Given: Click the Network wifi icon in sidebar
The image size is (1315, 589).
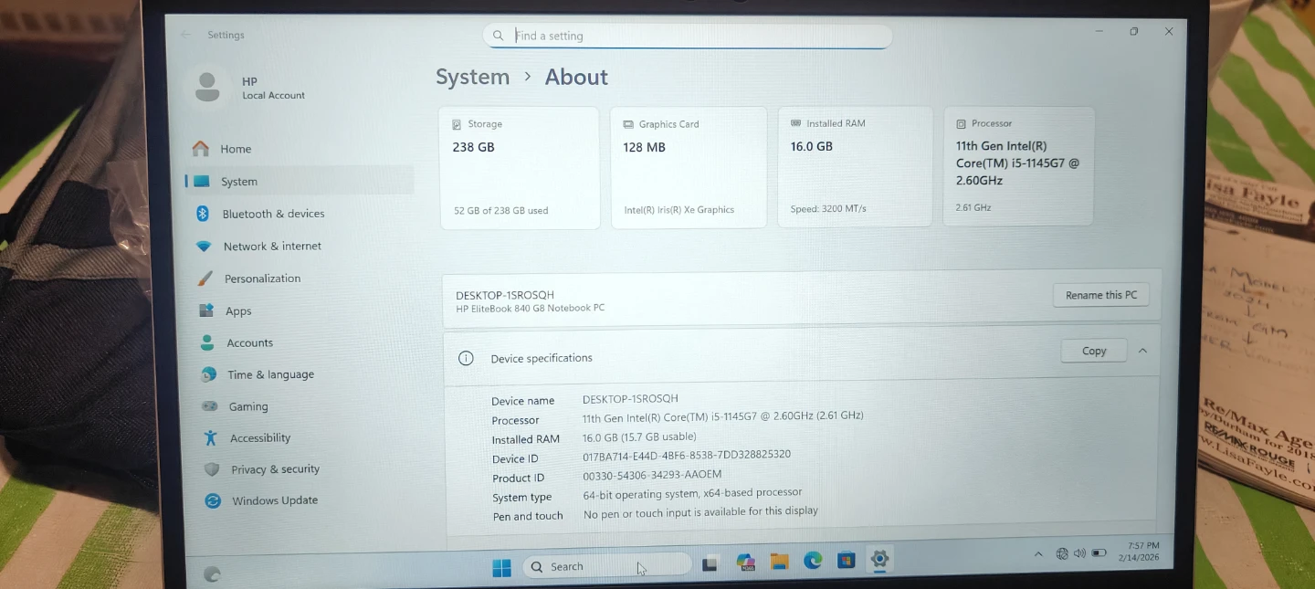Looking at the screenshot, I should [x=205, y=247].
